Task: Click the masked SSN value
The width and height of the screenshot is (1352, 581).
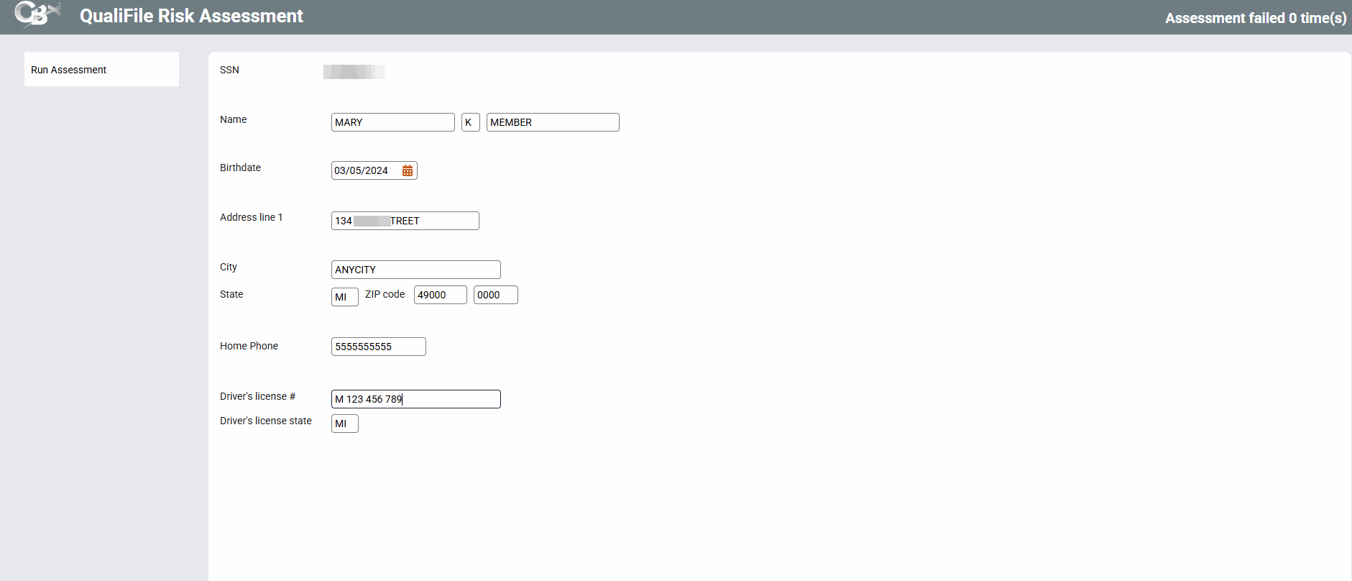Action: pyautogui.click(x=354, y=71)
